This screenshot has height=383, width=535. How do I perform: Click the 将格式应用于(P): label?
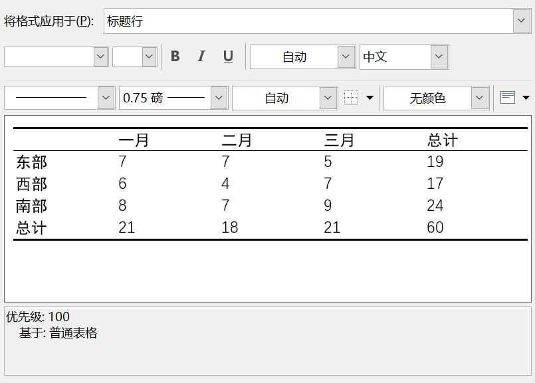point(49,21)
